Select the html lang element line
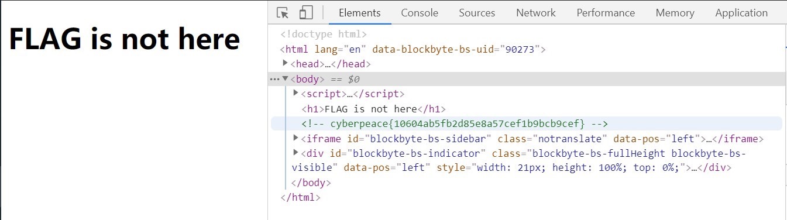Viewport: 787px width, 220px height. [x=413, y=49]
